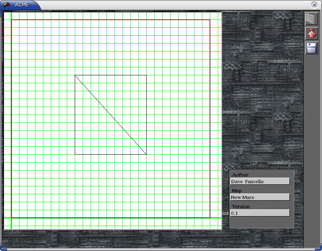Click the bottom-right corner of the inner square
The image size is (322, 251).
pos(146,154)
